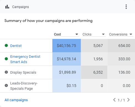Click the 6,352 clicks cell
135x107 pixels.
pyautogui.click(x=94, y=72)
